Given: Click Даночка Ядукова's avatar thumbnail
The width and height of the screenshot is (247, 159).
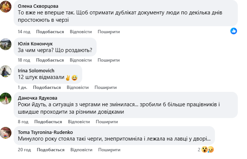Looking at the screenshot, I should [6, 98].
